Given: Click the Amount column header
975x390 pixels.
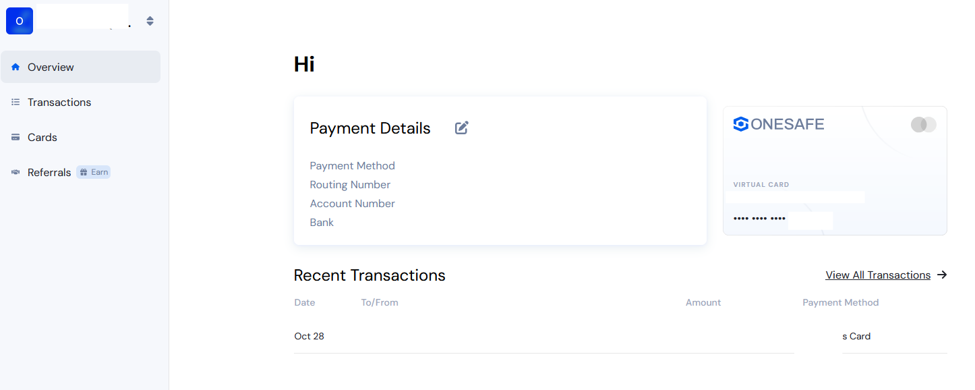Looking at the screenshot, I should point(703,302).
